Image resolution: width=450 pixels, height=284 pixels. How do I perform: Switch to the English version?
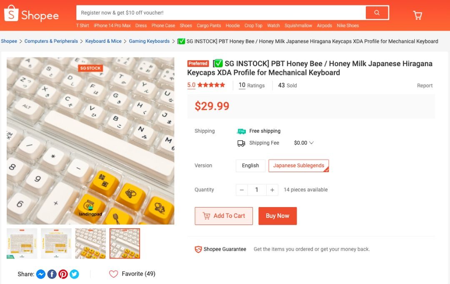250,165
